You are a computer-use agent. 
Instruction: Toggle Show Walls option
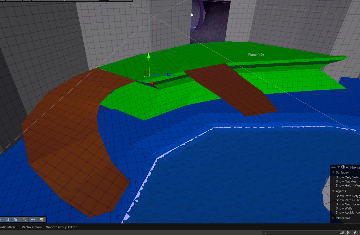(x=344, y=208)
